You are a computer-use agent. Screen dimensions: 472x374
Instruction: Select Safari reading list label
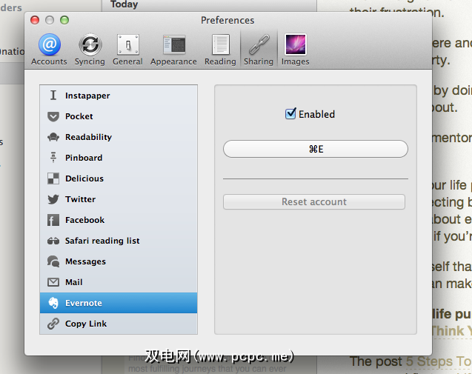tap(102, 241)
